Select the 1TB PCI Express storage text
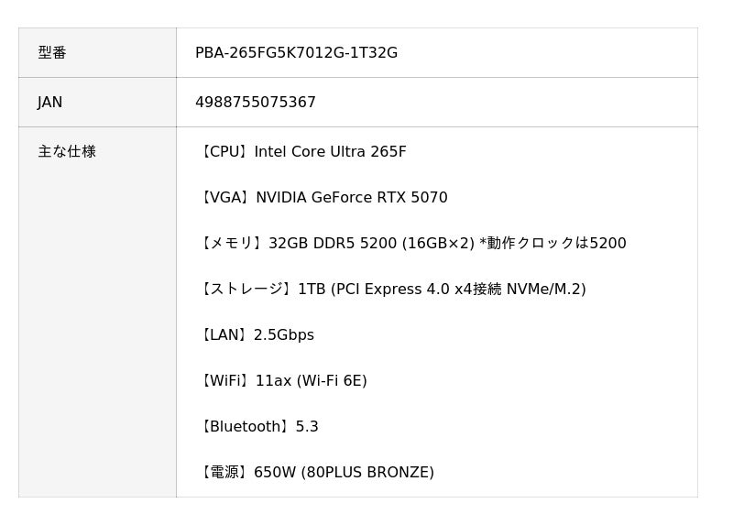Image resolution: width=733 pixels, height=525 pixels. click(442, 290)
